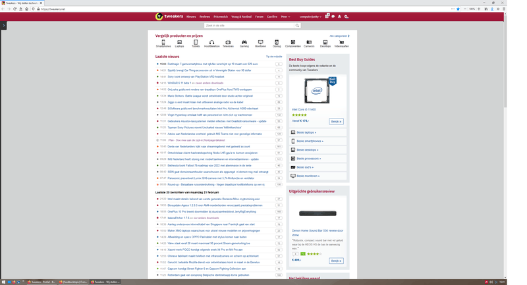Open the Windows Start button
The height and width of the screenshot is (285, 527).
[x=3, y=282]
